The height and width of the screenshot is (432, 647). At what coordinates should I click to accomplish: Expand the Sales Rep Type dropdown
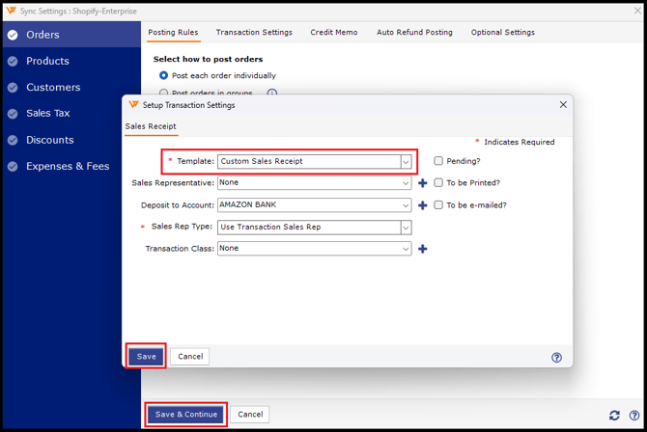[x=406, y=228]
